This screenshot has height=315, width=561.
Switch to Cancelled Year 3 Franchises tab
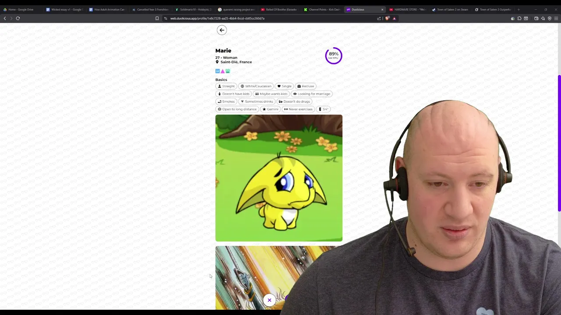[x=151, y=9]
